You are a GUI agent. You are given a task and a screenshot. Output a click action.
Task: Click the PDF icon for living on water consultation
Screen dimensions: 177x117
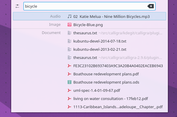(70, 99)
